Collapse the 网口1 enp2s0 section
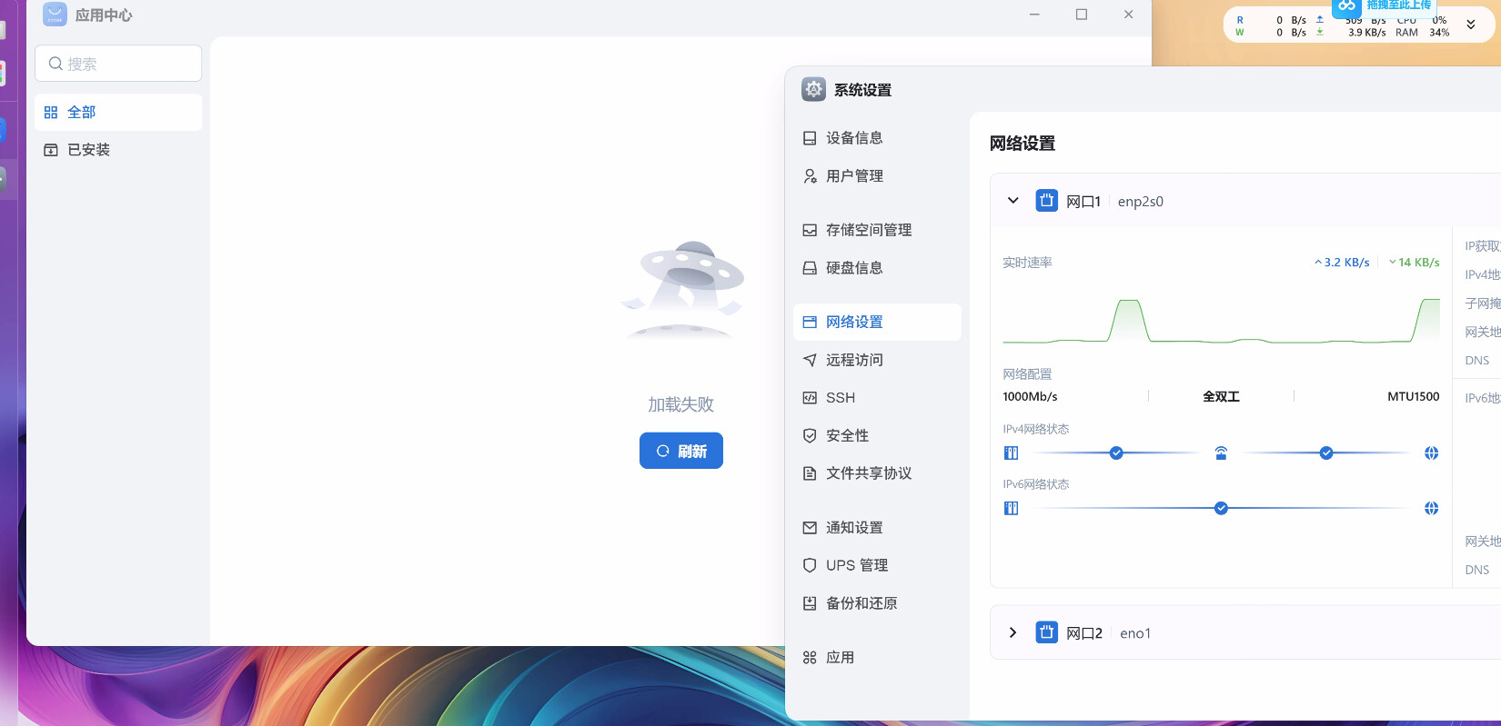Screen dimensions: 1501x726 (1012, 201)
